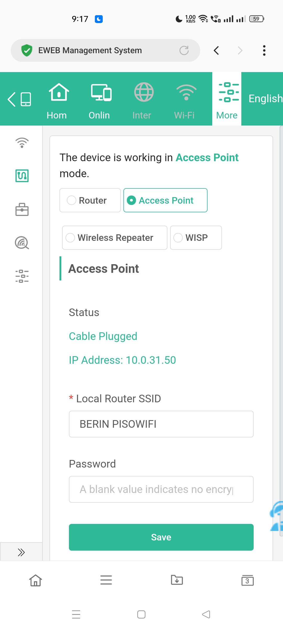Image resolution: width=283 pixels, height=629 pixels.
Task: Click the network diagnostics radar icon
Action: [22, 243]
